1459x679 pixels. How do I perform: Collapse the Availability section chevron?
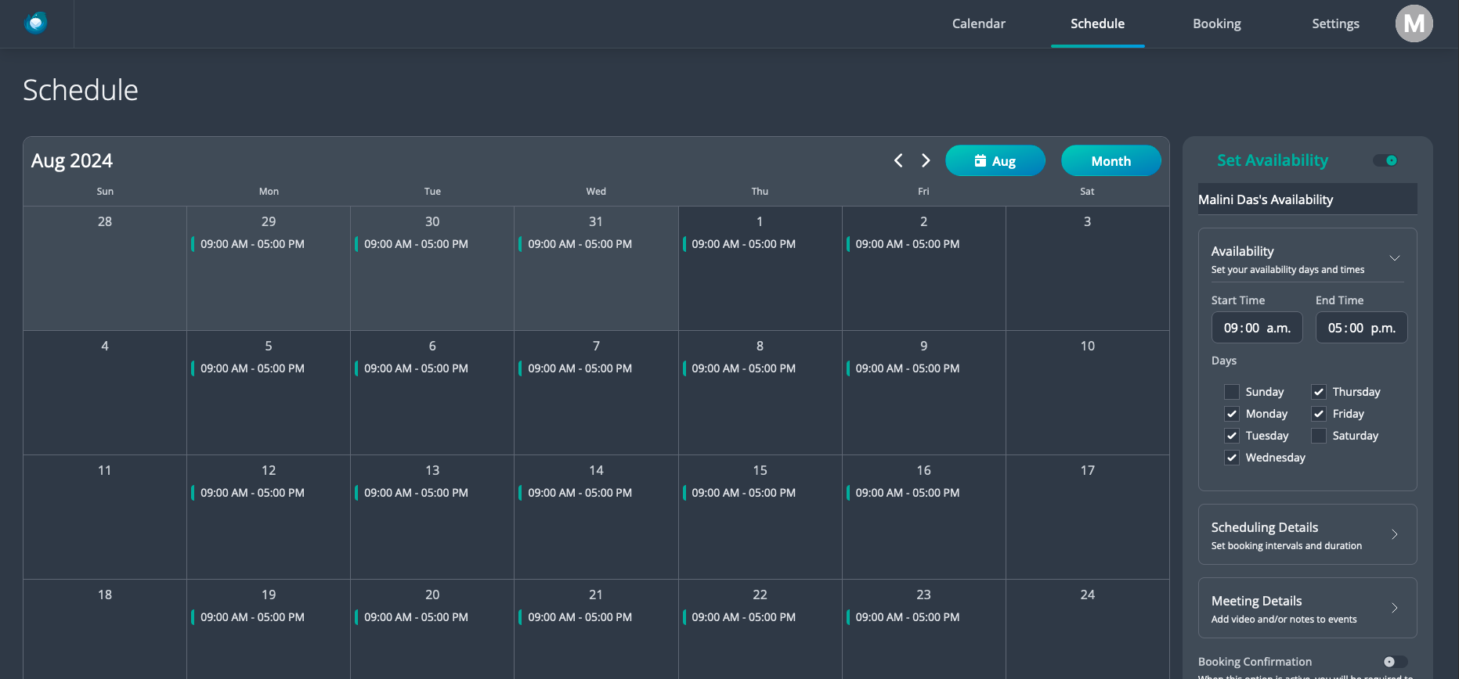pyautogui.click(x=1394, y=258)
